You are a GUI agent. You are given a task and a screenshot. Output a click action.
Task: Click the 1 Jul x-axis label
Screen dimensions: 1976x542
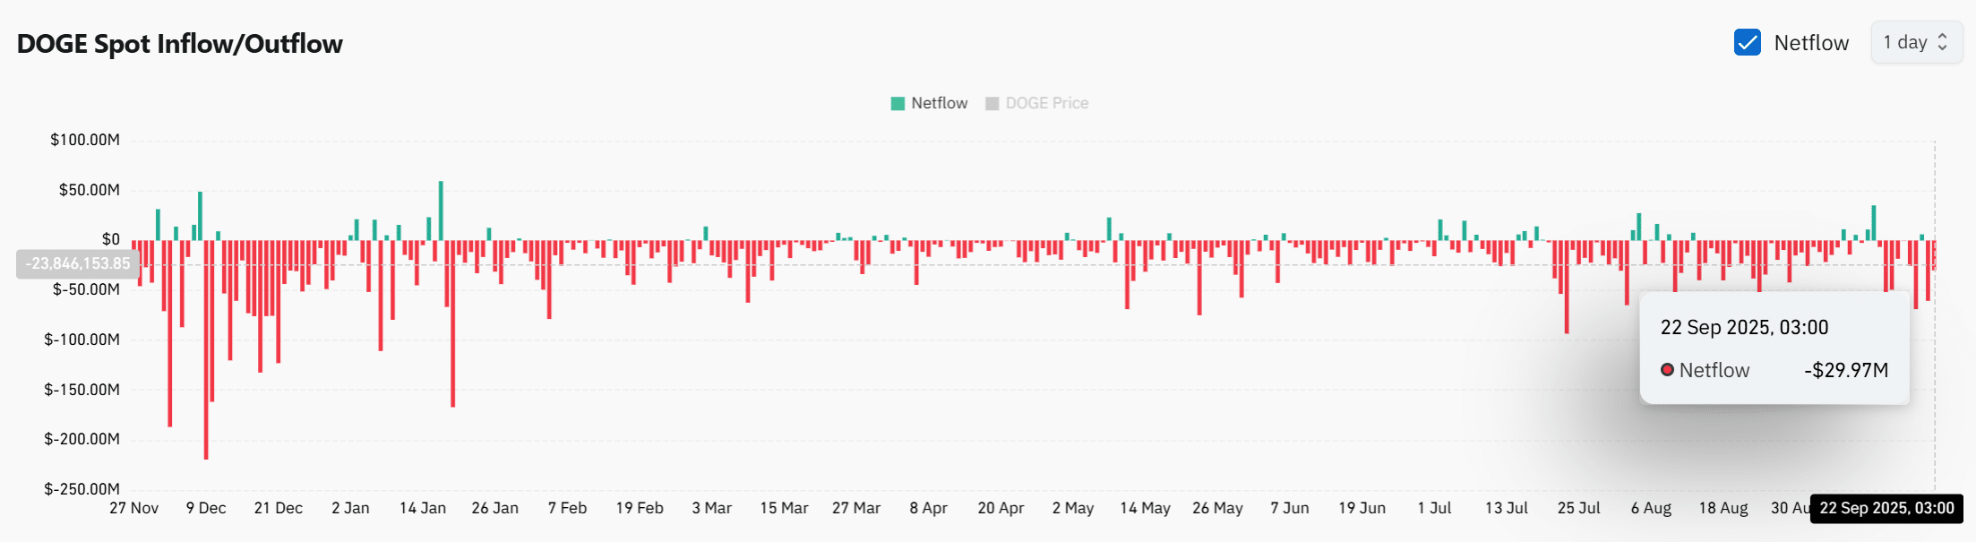pos(1434,508)
